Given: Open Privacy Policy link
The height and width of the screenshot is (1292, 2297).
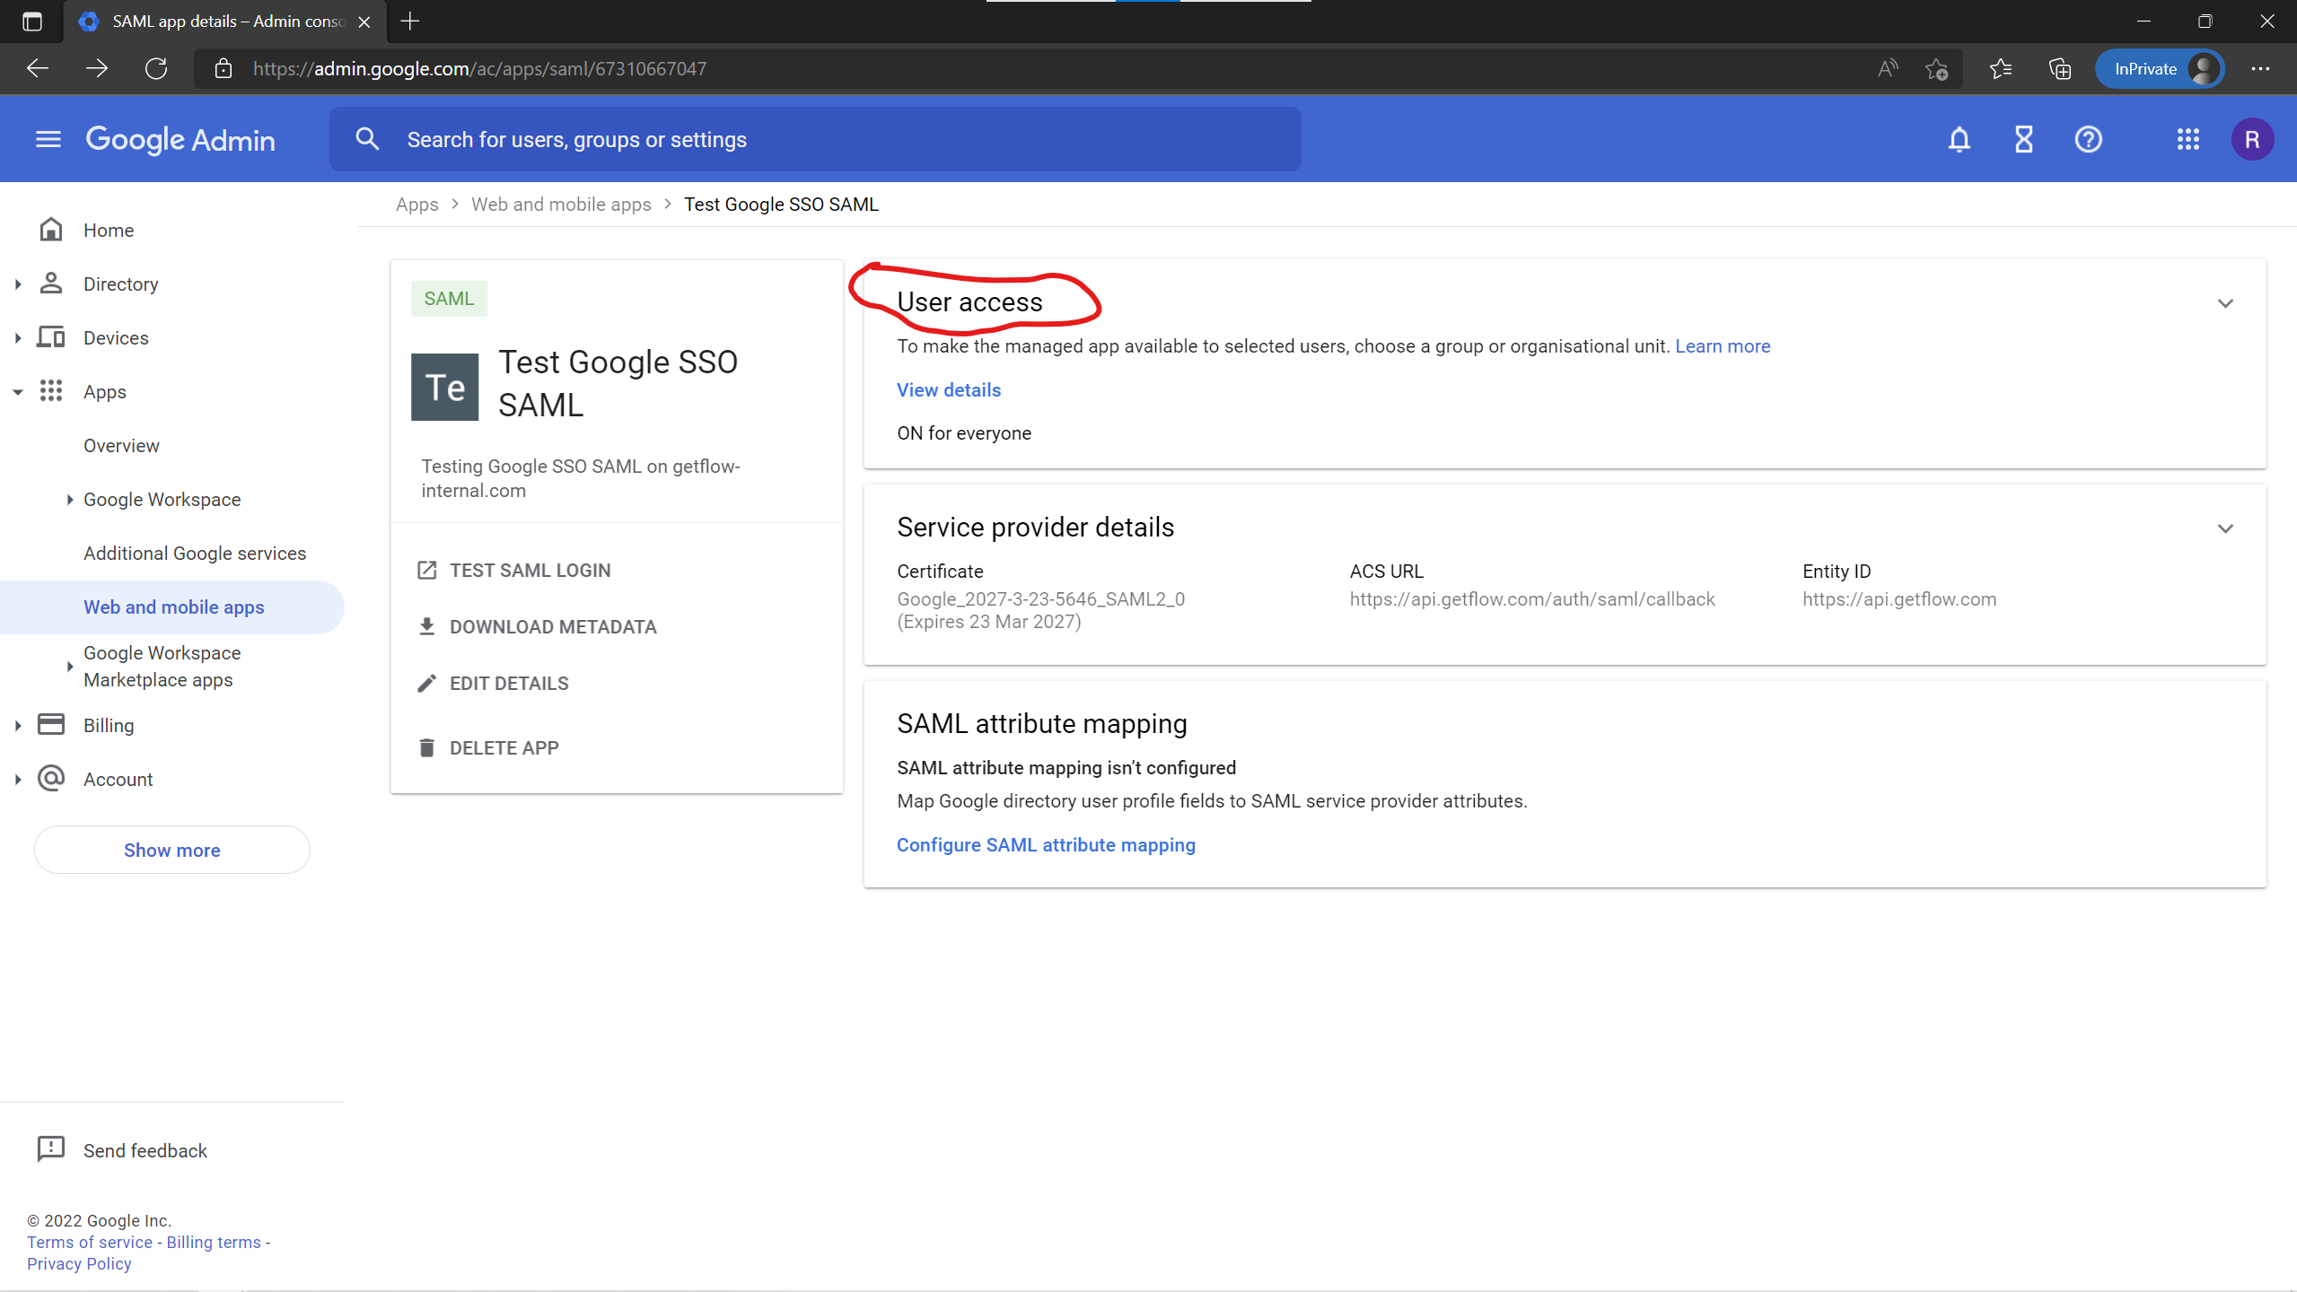Looking at the screenshot, I should click(79, 1263).
